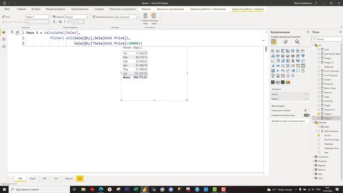This screenshot has width=343, height=193.
Task: Open the Справка ribbon tab
Action: (99, 9)
